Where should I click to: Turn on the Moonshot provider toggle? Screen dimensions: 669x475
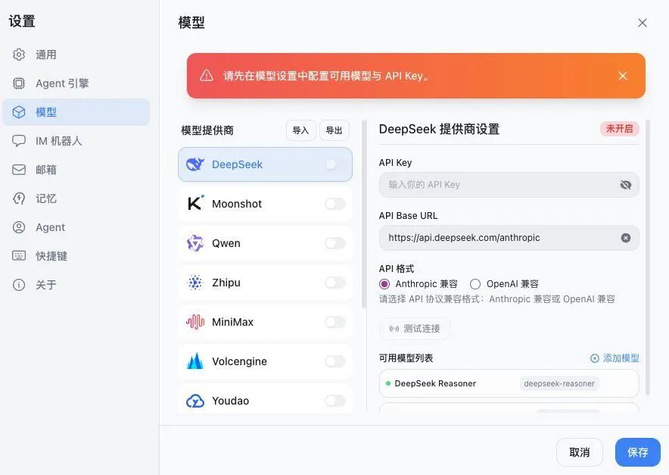point(334,204)
